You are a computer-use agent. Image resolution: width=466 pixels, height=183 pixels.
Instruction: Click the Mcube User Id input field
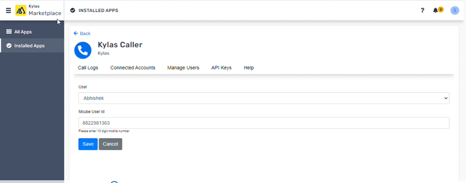[264, 123]
